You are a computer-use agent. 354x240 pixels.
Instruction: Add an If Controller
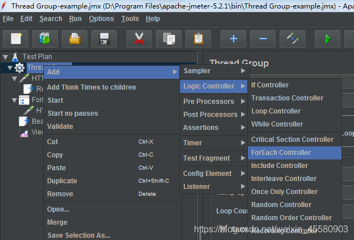point(294,85)
